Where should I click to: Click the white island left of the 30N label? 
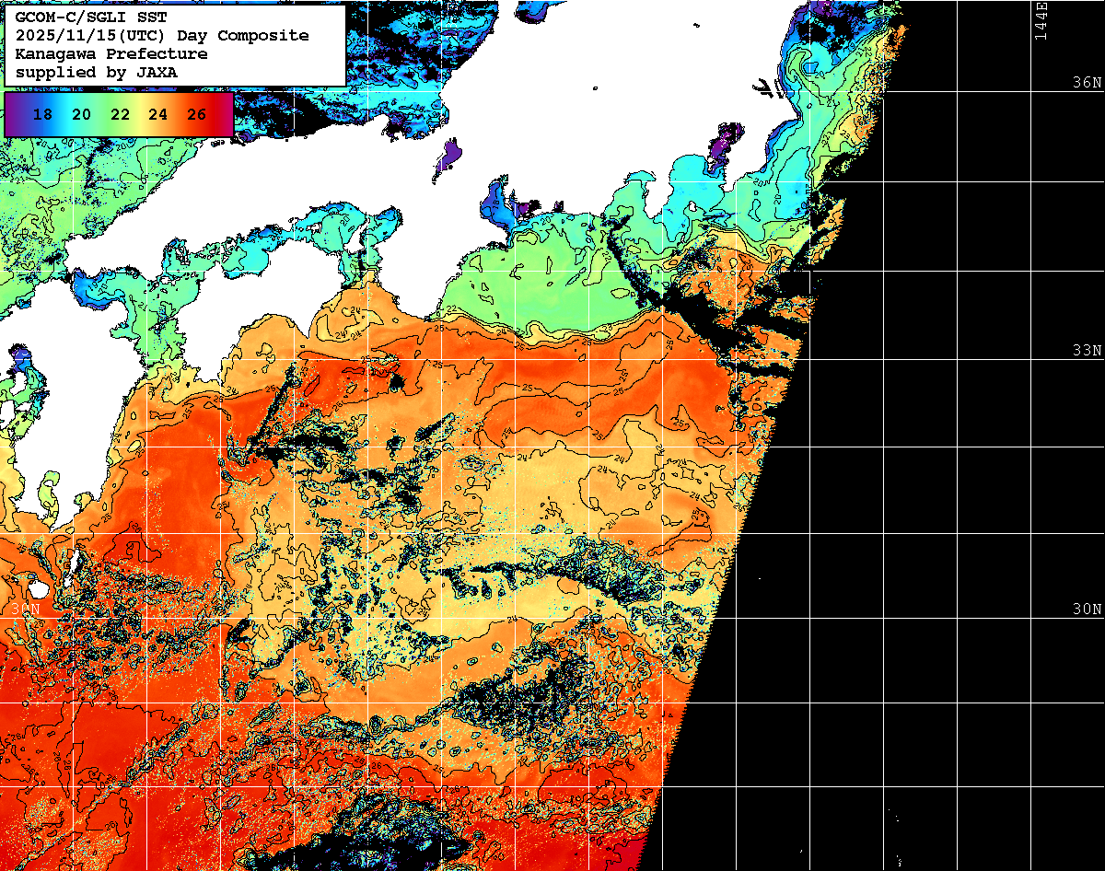(38, 587)
